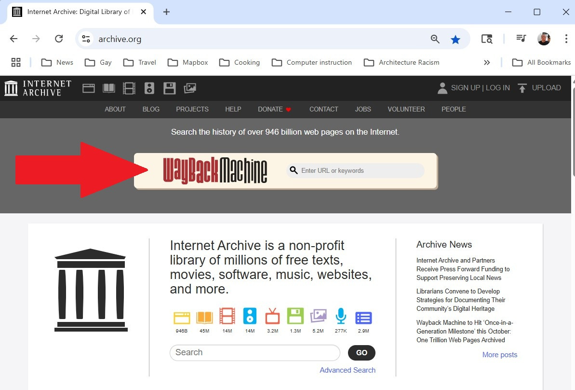Screen dimensions: 575x390
Task: Click the Wayback Machine logo
Action: pos(215,170)
